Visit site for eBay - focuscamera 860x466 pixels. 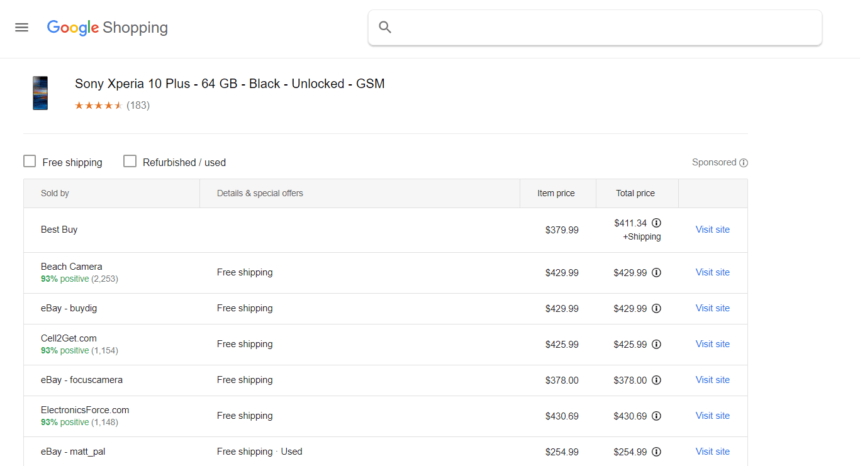coord(713,380)
